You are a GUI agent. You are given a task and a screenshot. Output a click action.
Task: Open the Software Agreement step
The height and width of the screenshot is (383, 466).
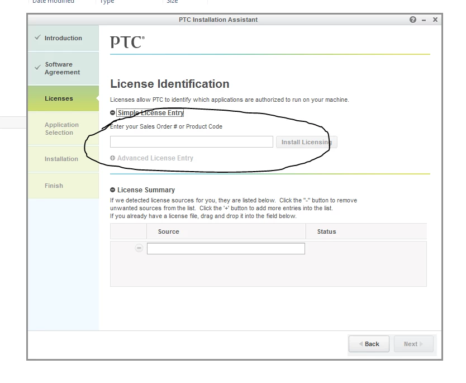[63, 68]
